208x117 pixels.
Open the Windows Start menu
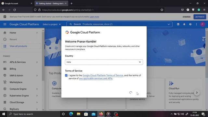click(x=4, y=114)
